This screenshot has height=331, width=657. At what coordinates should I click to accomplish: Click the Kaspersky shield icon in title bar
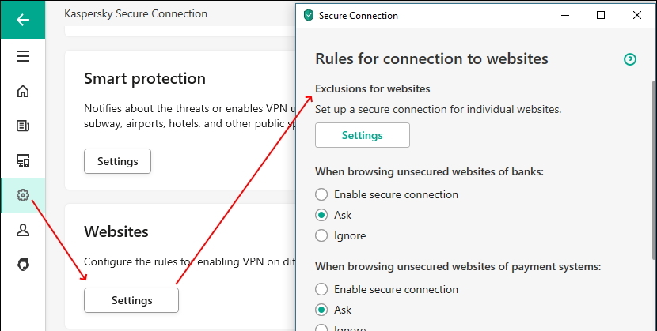[x=309, y=16]
